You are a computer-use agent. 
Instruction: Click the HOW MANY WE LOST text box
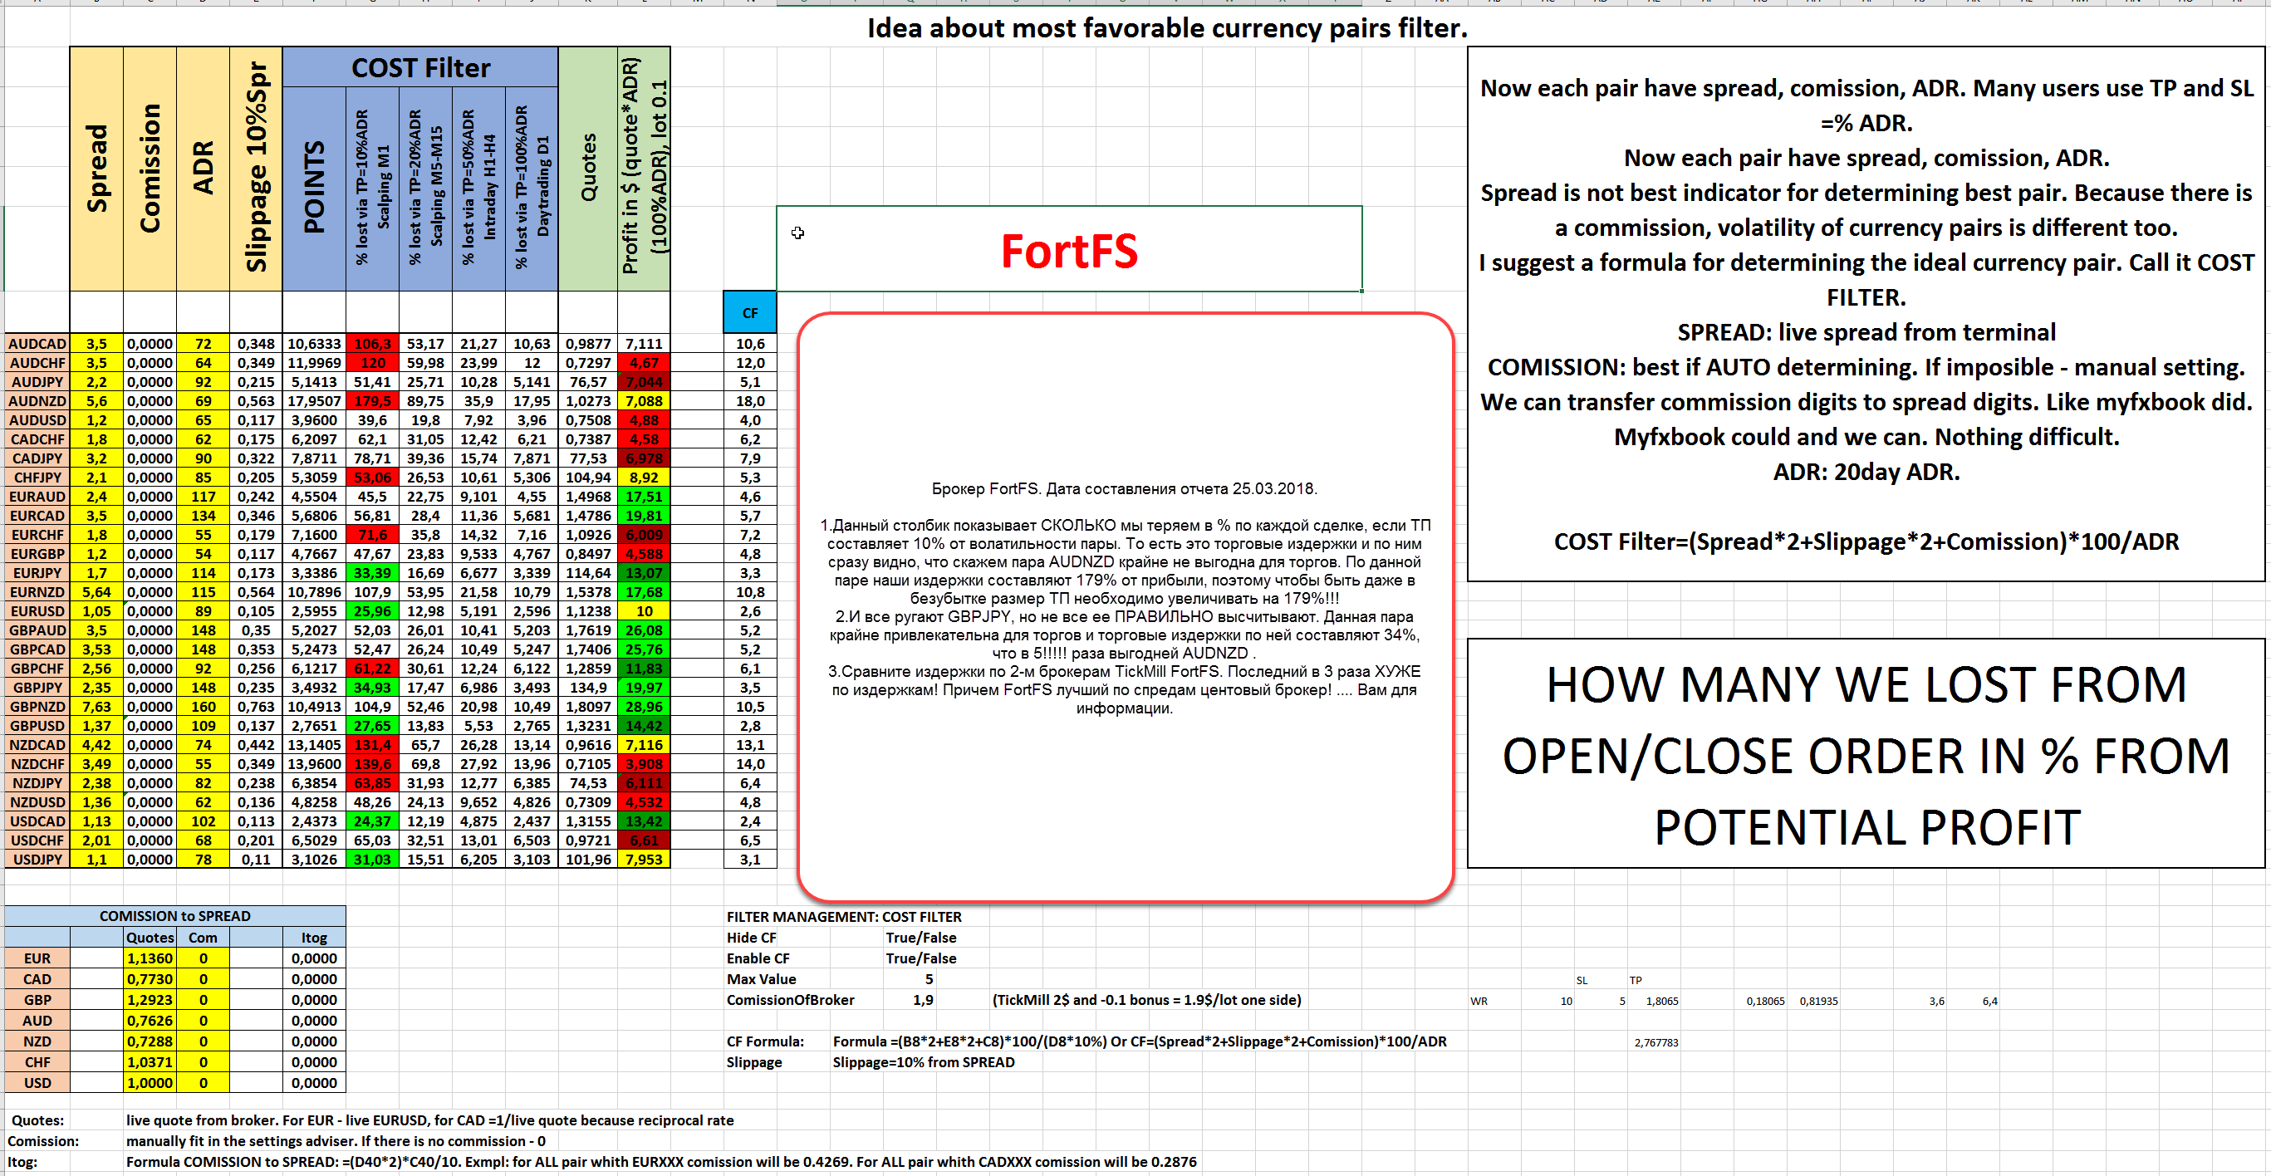pos(1866,754)
